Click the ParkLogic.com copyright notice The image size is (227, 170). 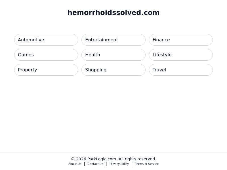pyautogui.click(x=113, y=159)
